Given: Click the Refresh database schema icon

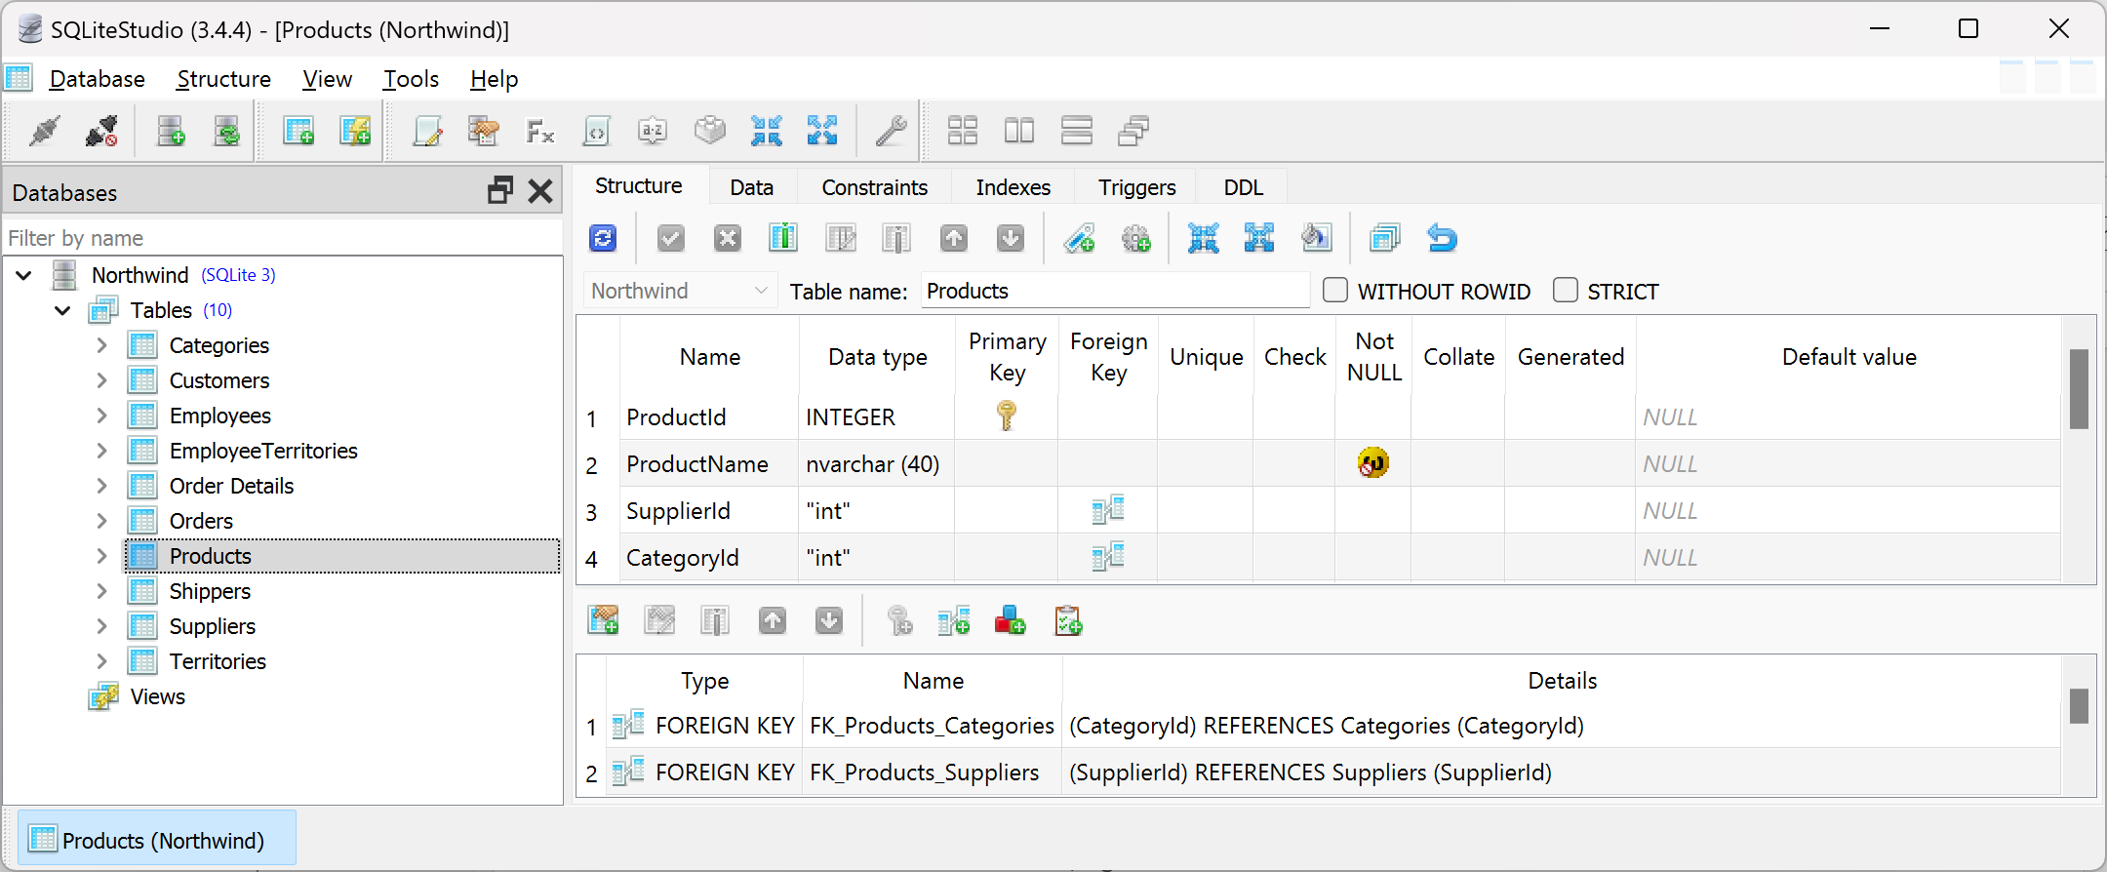Looking at the screenshot, I should [x=227, y=131].
